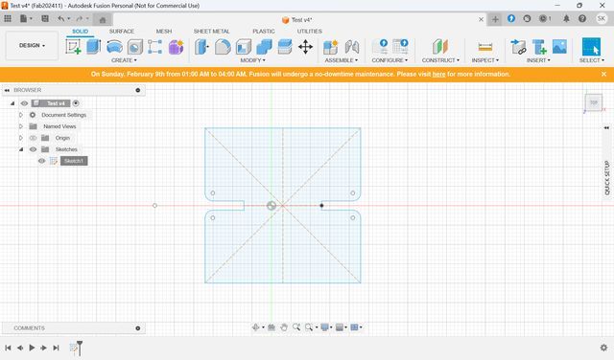
Task: Open the notifications bell
Action: coord(566,18)
